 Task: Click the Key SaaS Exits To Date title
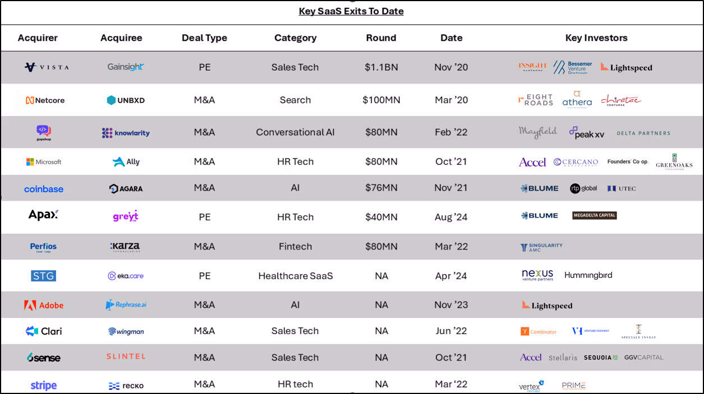pyautogui.click(x=351, y=11)
